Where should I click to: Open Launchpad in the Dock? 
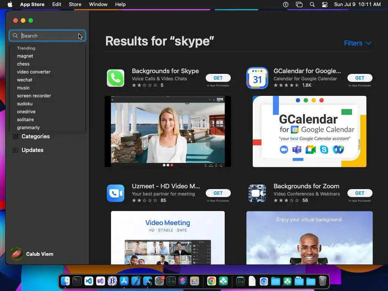point(194,281)
